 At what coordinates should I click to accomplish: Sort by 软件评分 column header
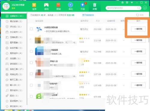85,21
